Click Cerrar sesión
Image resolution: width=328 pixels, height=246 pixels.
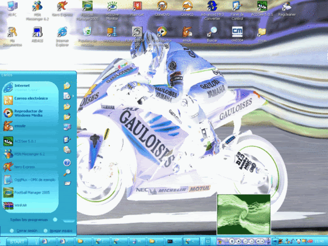click(x=24, y=231)
